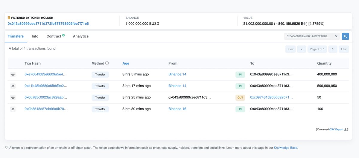This screenshot has height=158, width=359.
Task: Preview transaction 0xd1b48b9689c8fbbf9e2 with eye icon
Action: coord(13,86)
